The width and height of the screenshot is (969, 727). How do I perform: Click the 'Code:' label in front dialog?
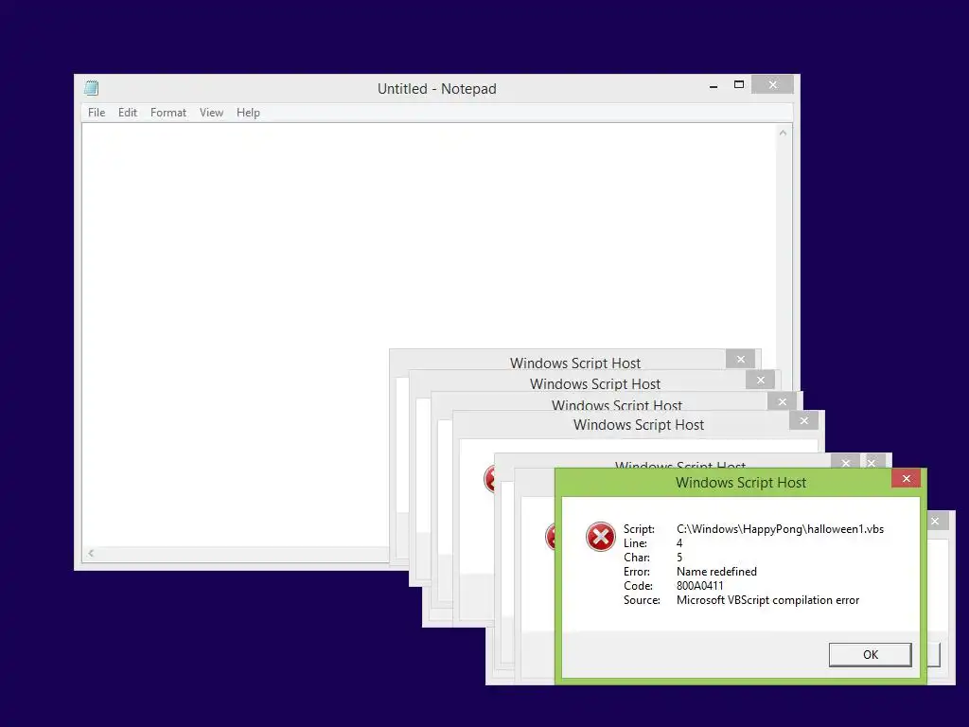pyautogui.click(x=638, y=586)
